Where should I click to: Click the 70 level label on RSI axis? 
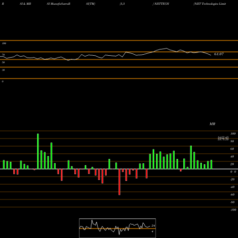click(3, 55)
